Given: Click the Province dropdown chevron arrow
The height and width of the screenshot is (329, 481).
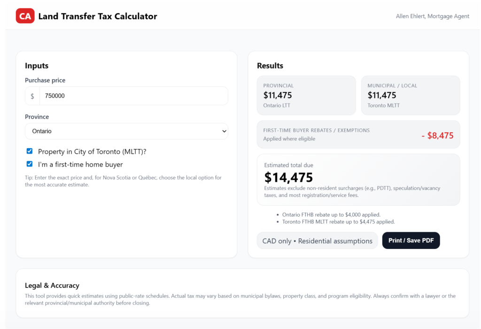Looking at the screenshot, I should click(224, 132).
